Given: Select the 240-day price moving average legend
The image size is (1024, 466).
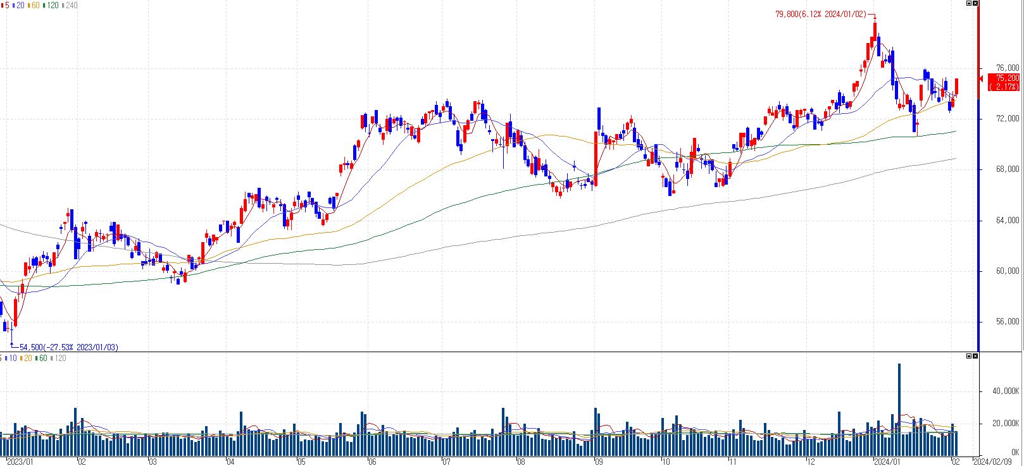Looking at the screenshot, I should coord(70,5).
